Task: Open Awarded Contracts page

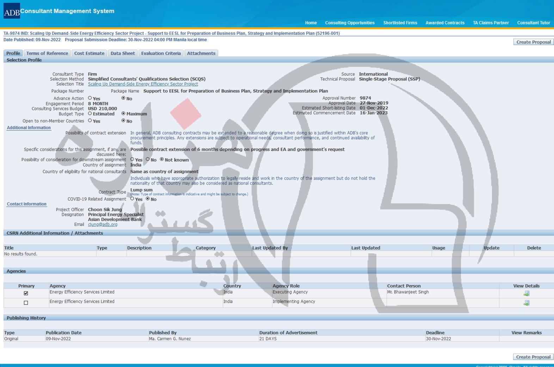Action: [445, 23]
